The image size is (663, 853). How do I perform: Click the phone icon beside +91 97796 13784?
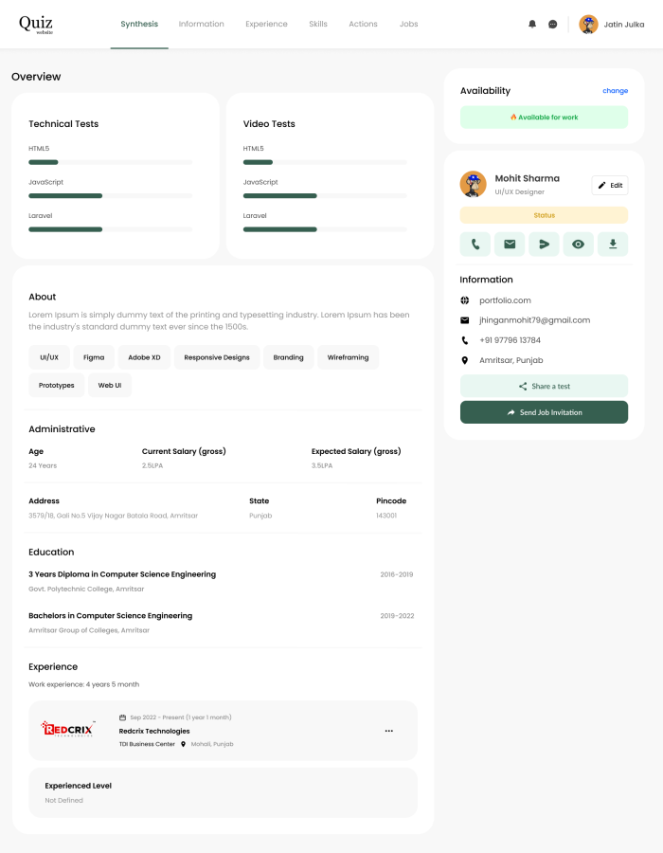coord(465,340)
